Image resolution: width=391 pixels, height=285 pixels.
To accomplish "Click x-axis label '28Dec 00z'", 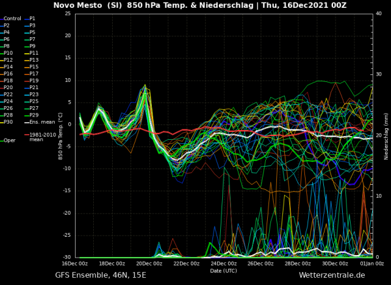I will (x=298, y=264).
